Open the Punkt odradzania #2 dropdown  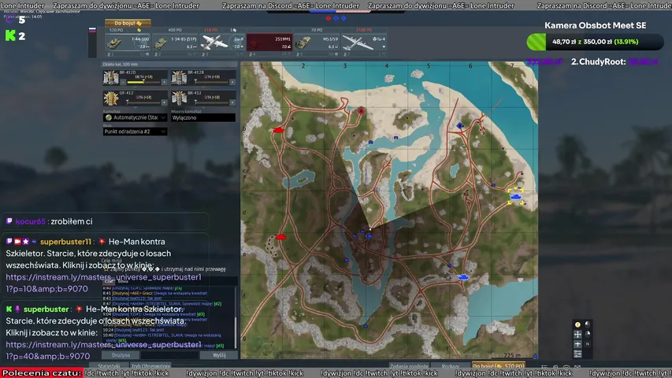pos(135,132)
